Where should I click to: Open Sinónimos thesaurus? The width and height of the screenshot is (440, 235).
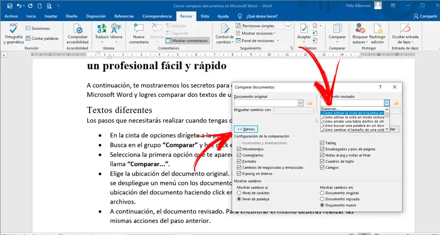click(x=37, y=29)
